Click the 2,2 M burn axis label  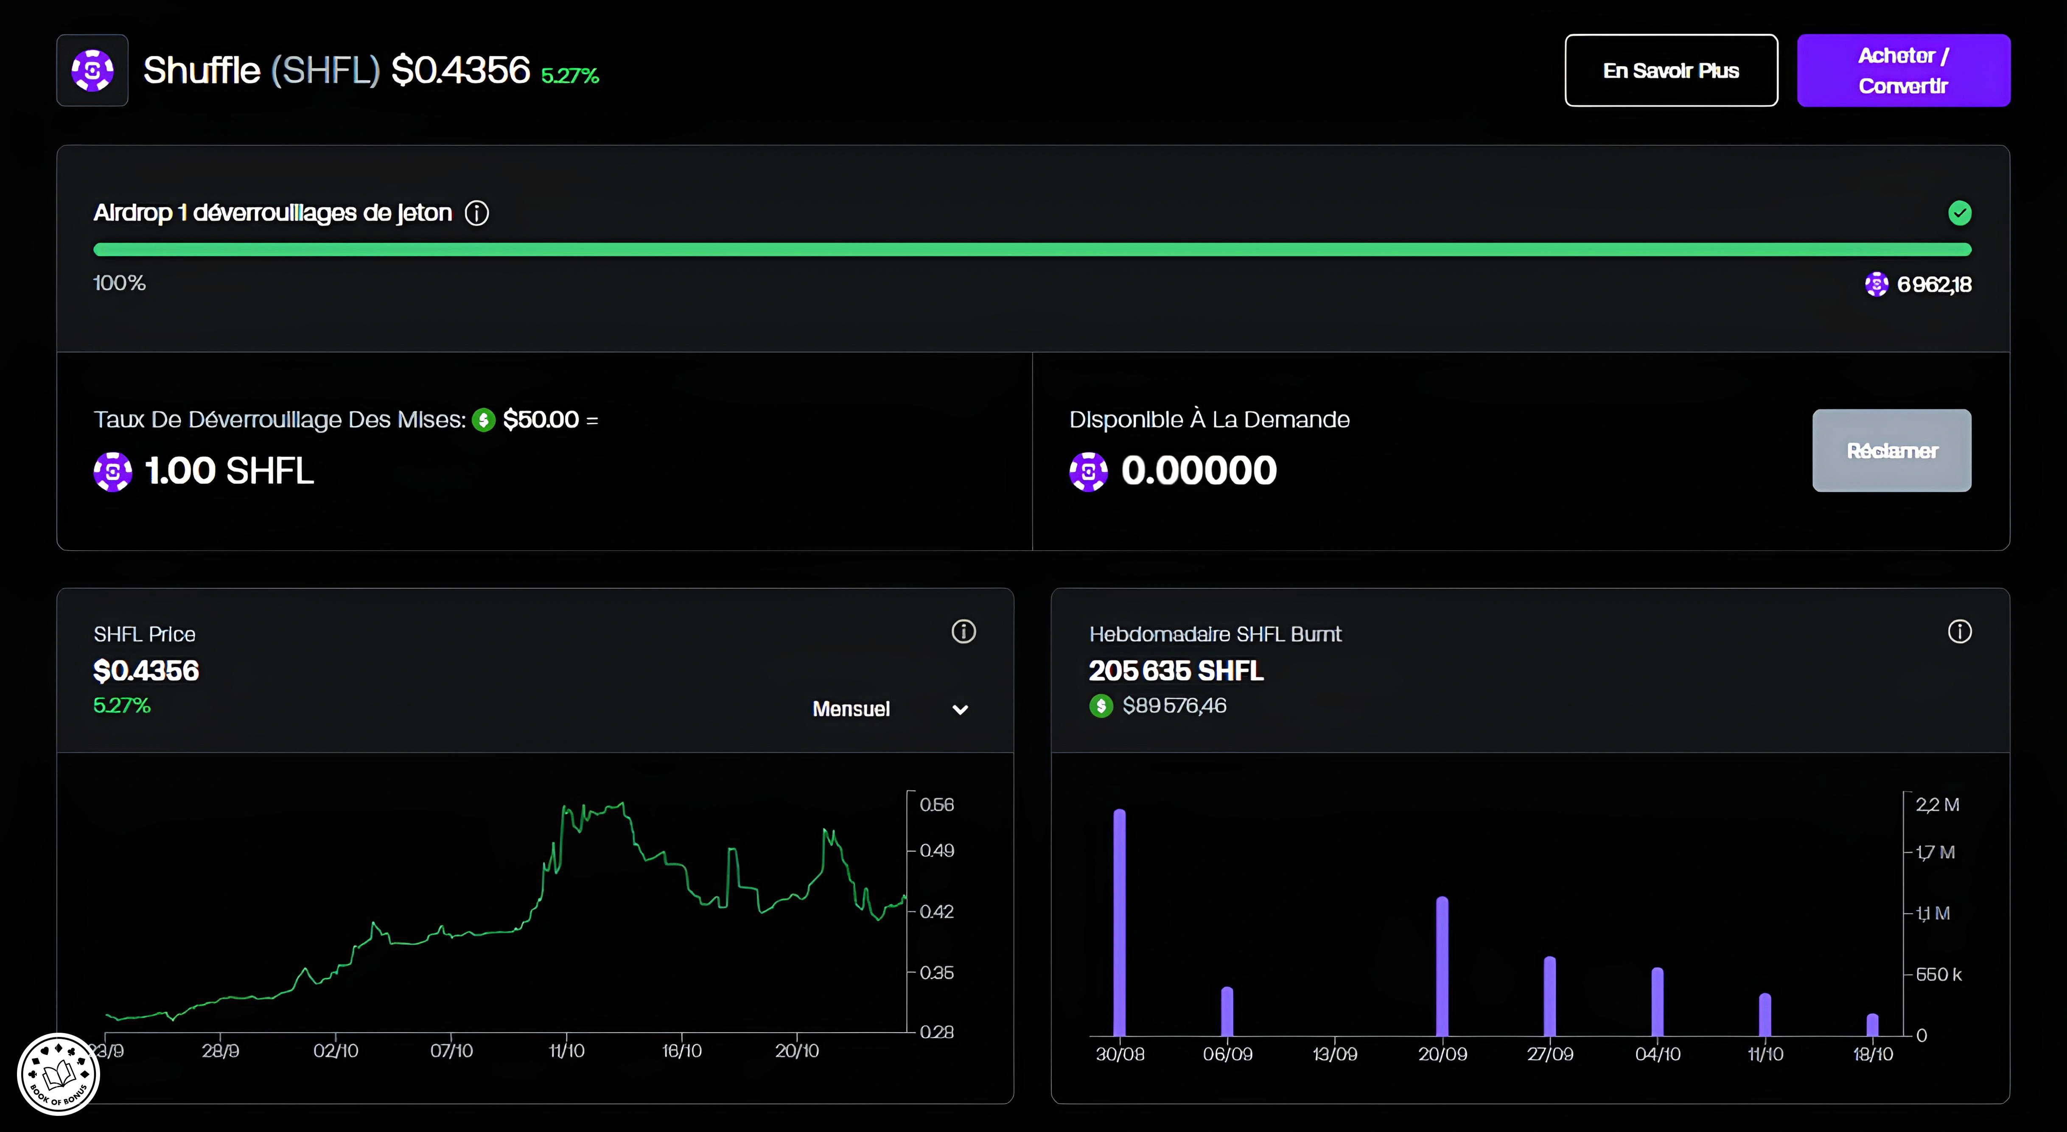pyautogui.click(x=1938, y=805)
